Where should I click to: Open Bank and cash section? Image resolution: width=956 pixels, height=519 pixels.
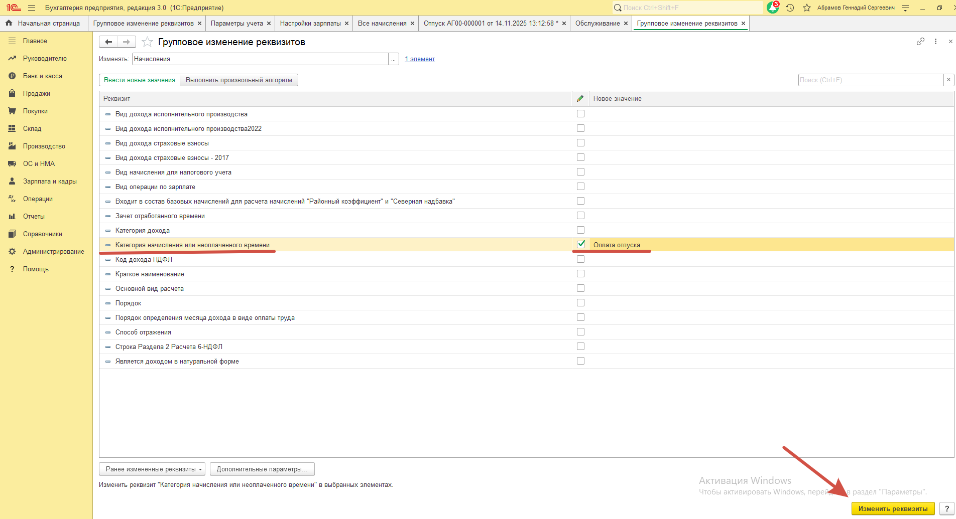[x=43, y=76]
